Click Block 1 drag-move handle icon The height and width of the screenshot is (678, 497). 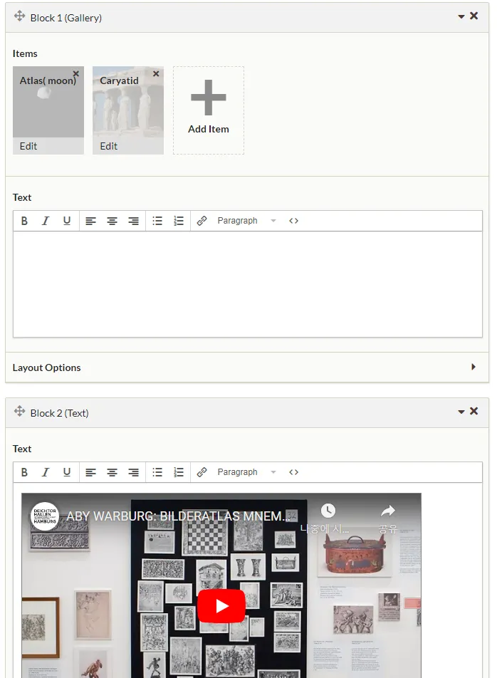coord(19,16)
